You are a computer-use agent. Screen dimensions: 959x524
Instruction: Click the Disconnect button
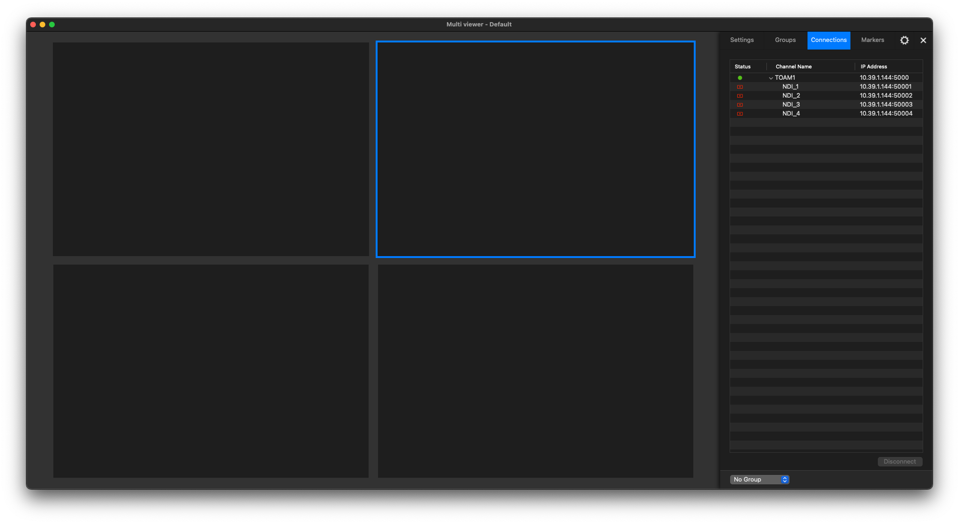pyautogui.click(x=900, y=462)
